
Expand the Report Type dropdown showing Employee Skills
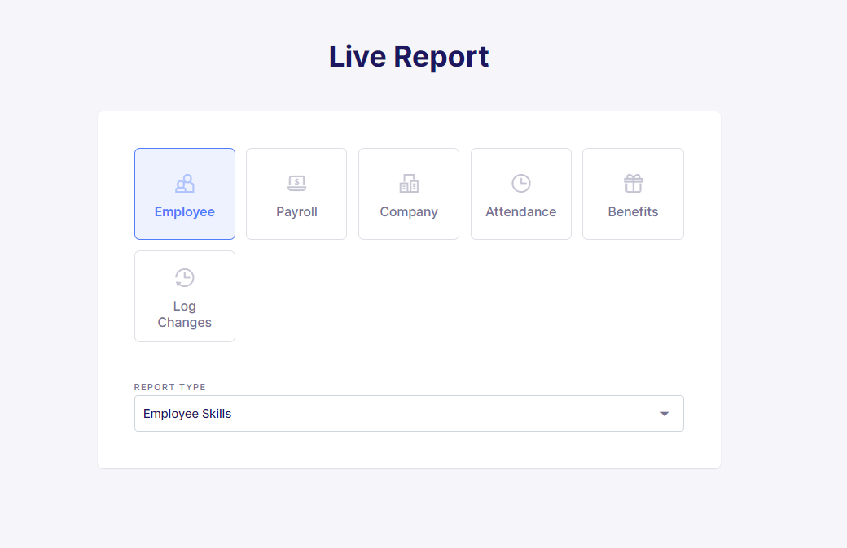click(x=409, y=414)
